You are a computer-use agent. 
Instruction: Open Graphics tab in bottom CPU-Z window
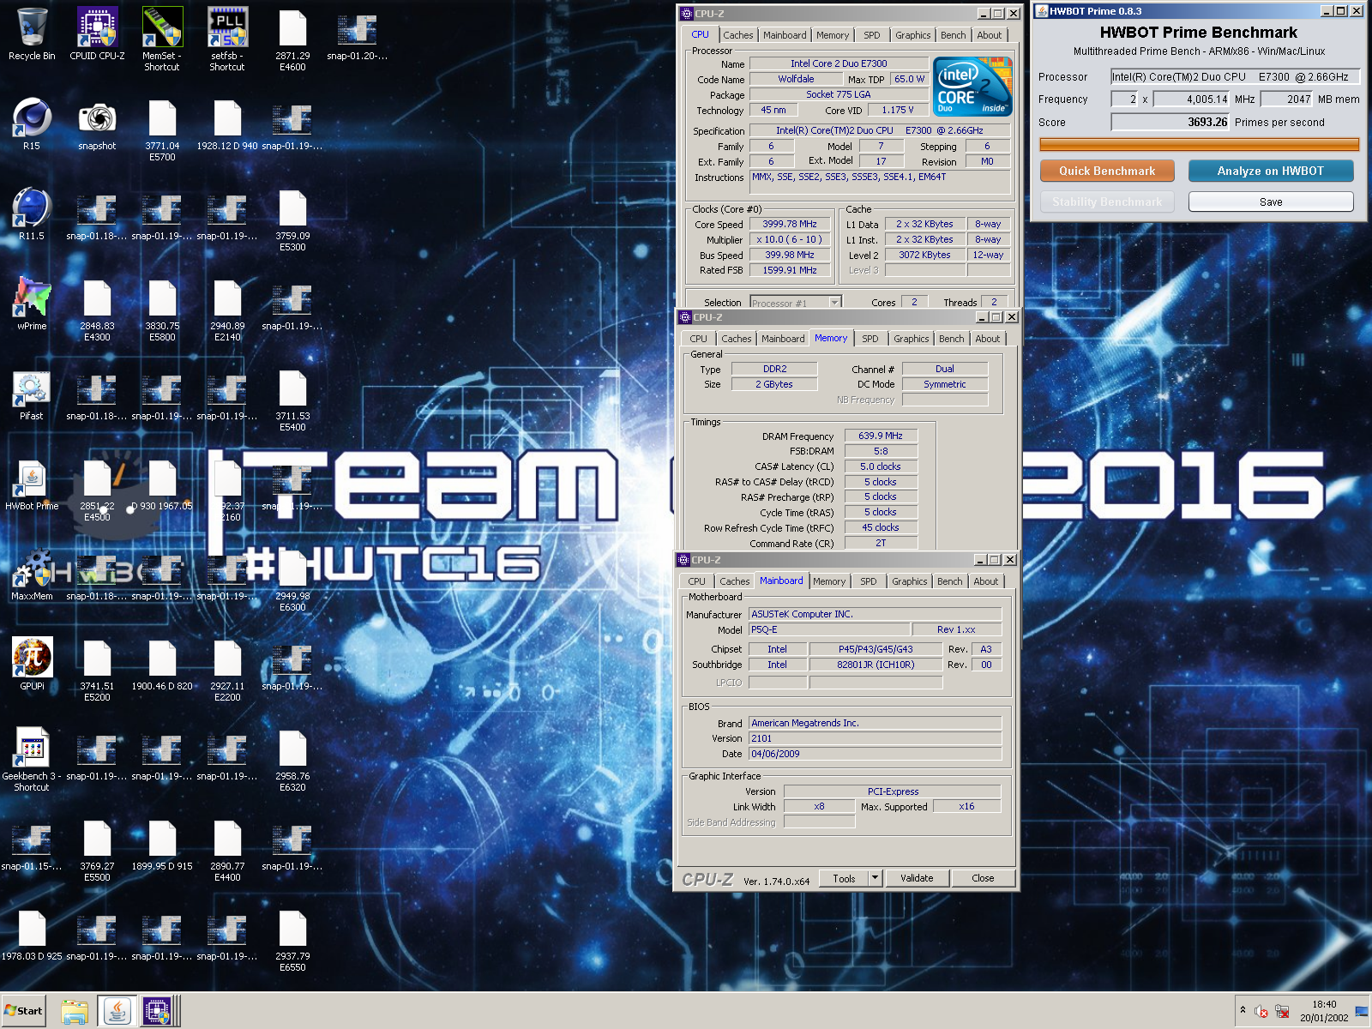[909, 581]
